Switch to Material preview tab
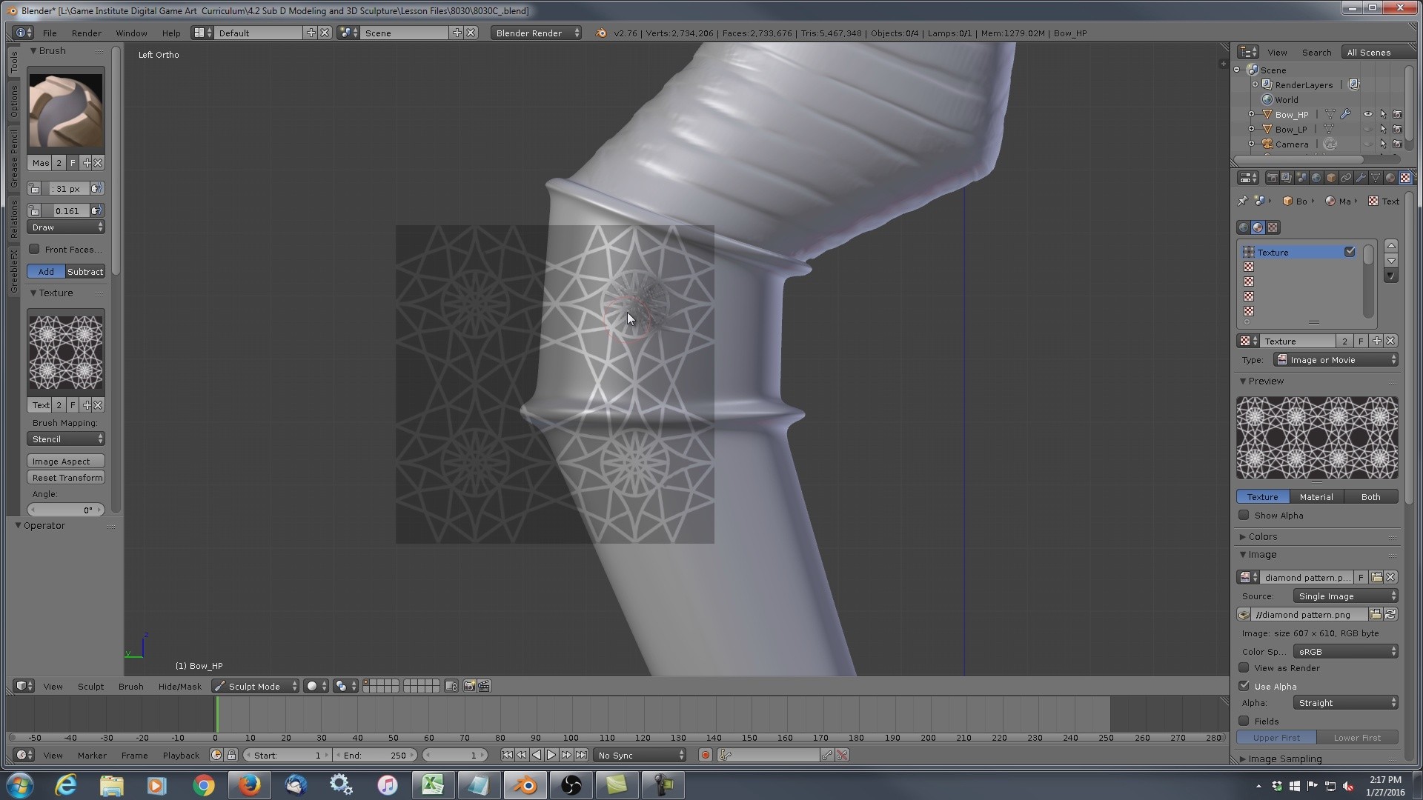The image size is (1423, 800). coord(1316,497)
